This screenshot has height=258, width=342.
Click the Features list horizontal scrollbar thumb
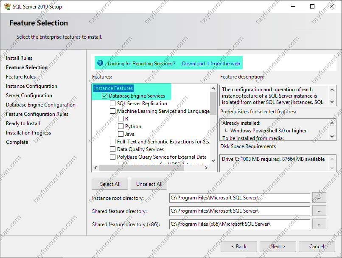(x=142, y=168)
